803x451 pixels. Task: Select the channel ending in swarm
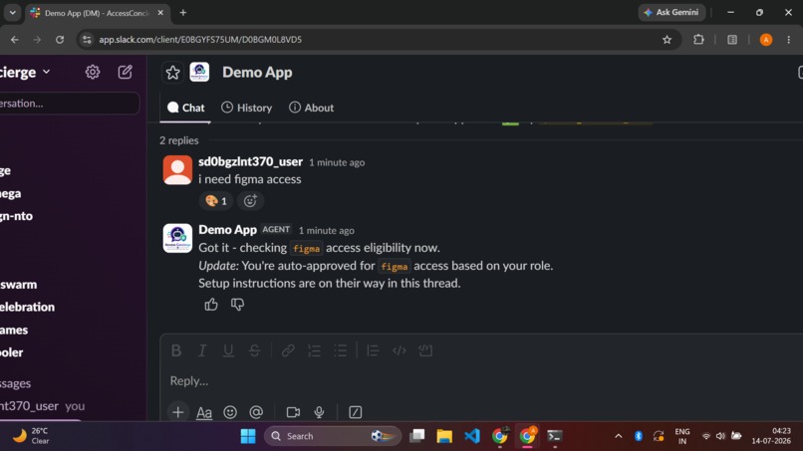tap(19, 285)
